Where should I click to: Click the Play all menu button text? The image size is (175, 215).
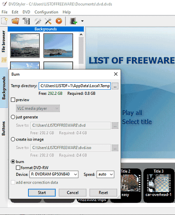132,113
